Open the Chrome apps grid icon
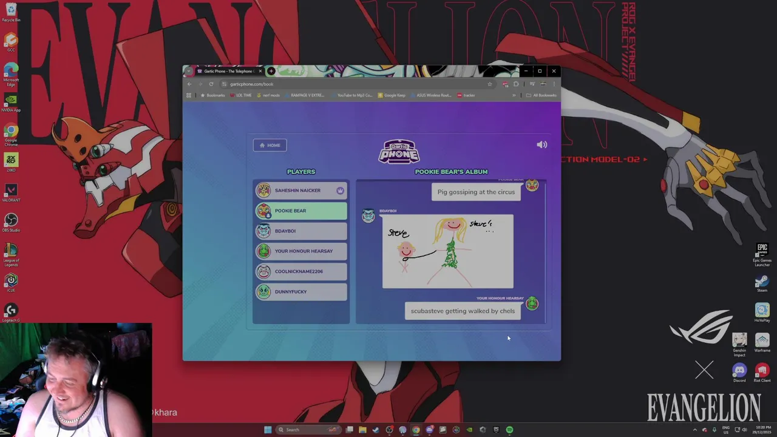 189,95
